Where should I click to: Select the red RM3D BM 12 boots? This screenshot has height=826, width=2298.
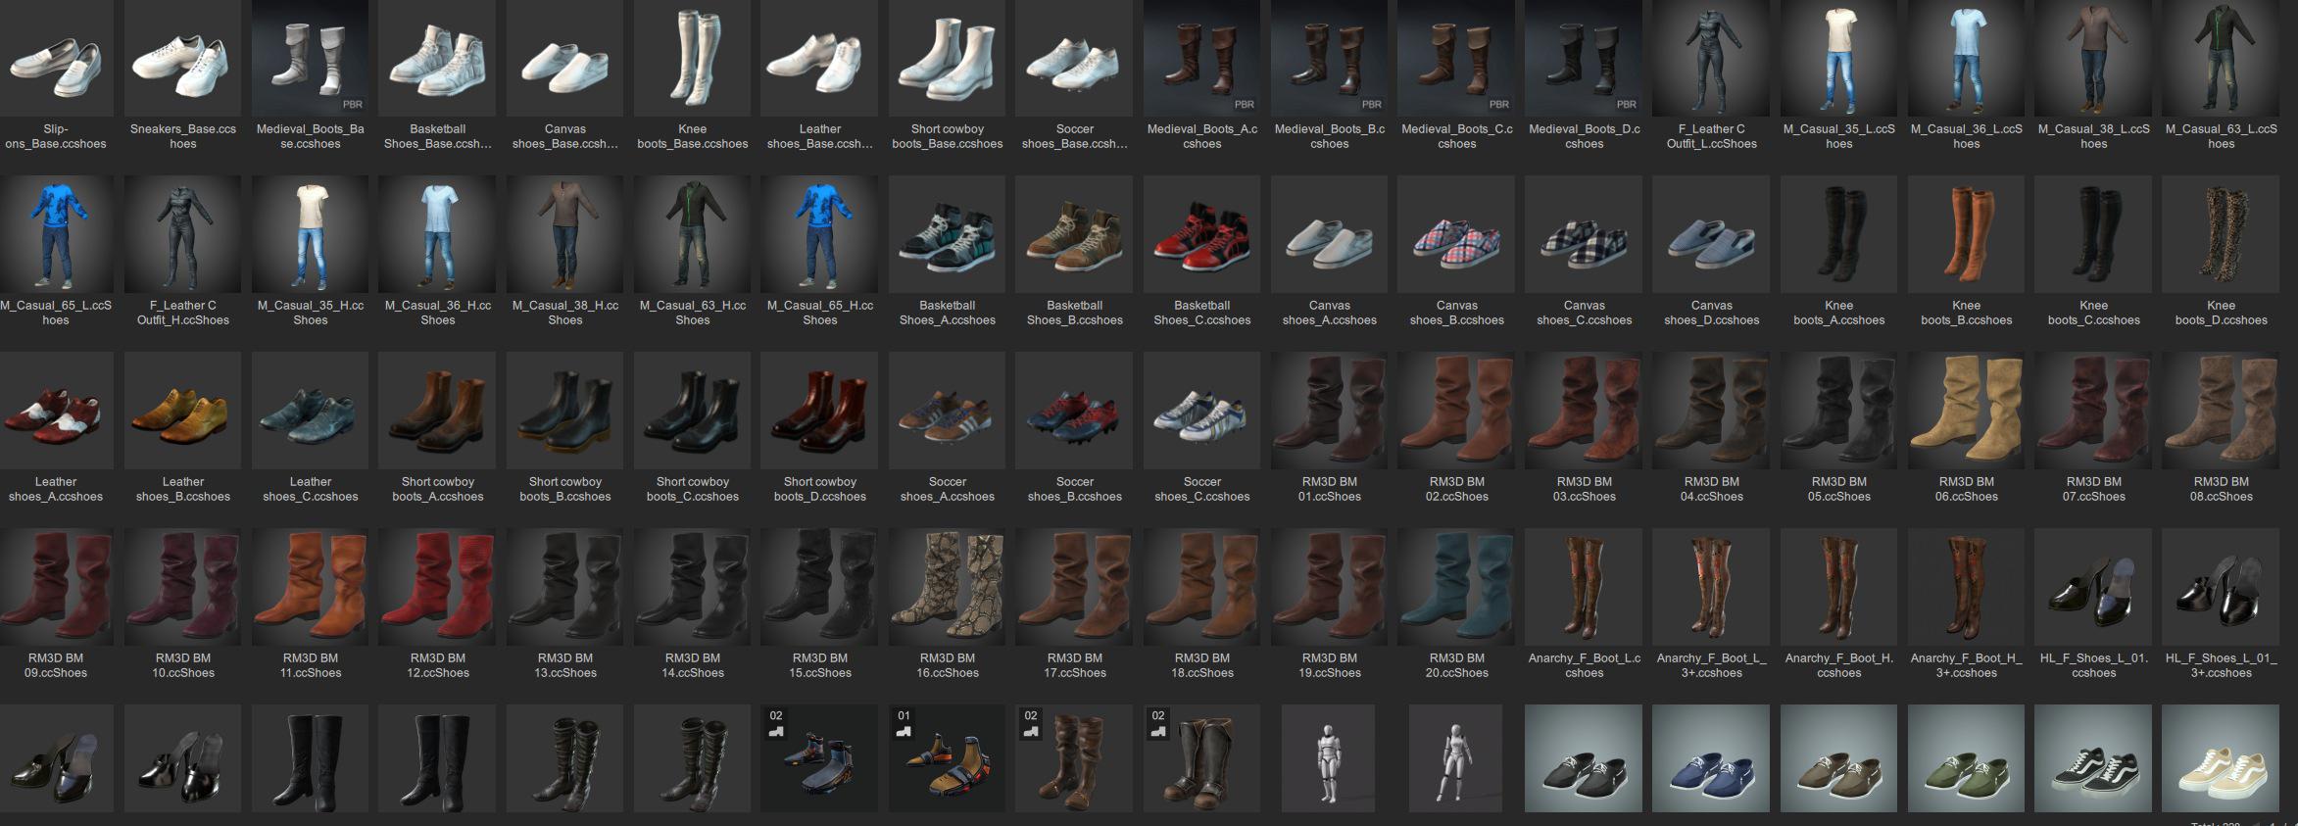click(x=438, y=589)
